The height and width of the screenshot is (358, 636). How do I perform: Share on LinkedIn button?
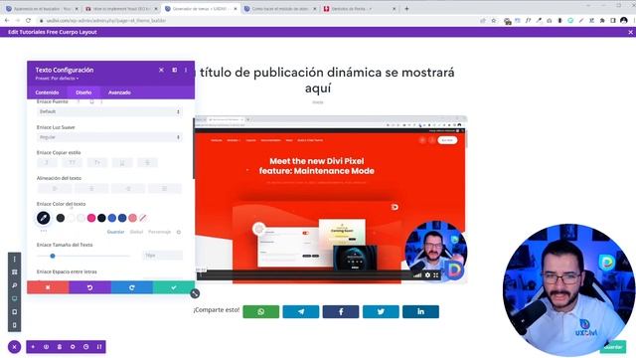coord(420,311)
